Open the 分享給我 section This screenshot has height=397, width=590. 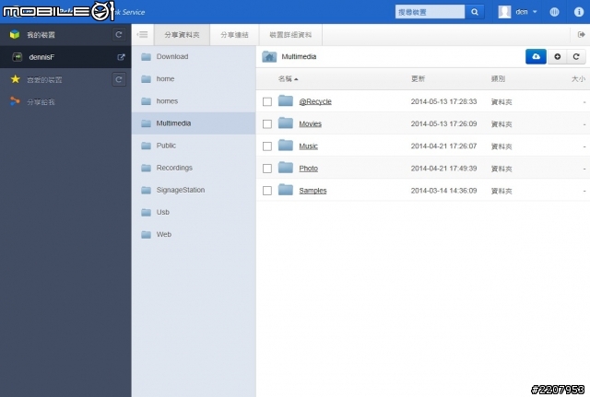tap(41, 102)
